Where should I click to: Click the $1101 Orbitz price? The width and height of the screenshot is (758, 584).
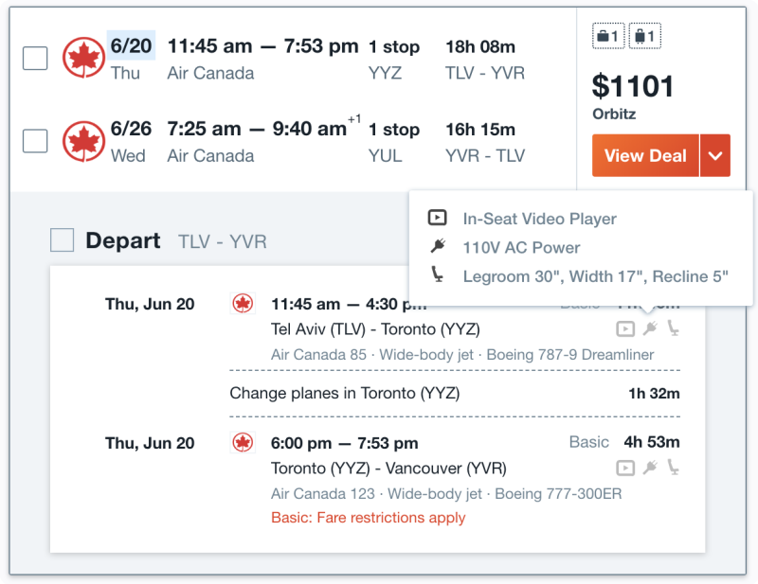632,97
